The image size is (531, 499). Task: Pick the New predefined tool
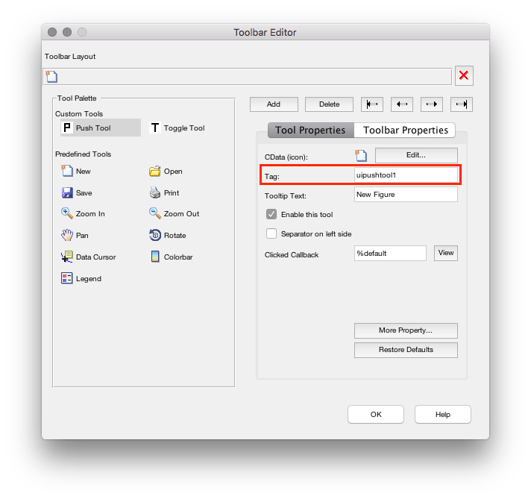pyautogui.click(x=76, y=171)
